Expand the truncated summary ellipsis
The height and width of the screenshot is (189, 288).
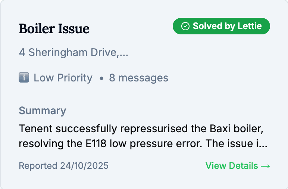coord(263,143)
